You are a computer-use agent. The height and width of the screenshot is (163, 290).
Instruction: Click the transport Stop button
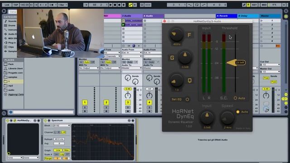click(115, 5)
